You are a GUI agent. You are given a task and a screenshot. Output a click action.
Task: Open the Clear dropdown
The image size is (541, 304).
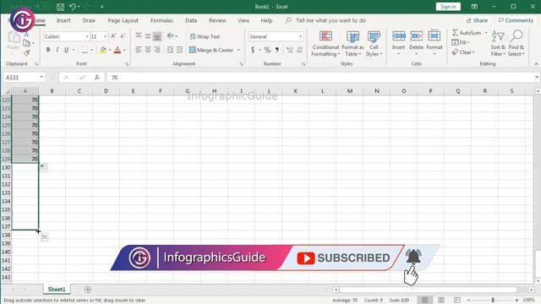coord(463,52)
